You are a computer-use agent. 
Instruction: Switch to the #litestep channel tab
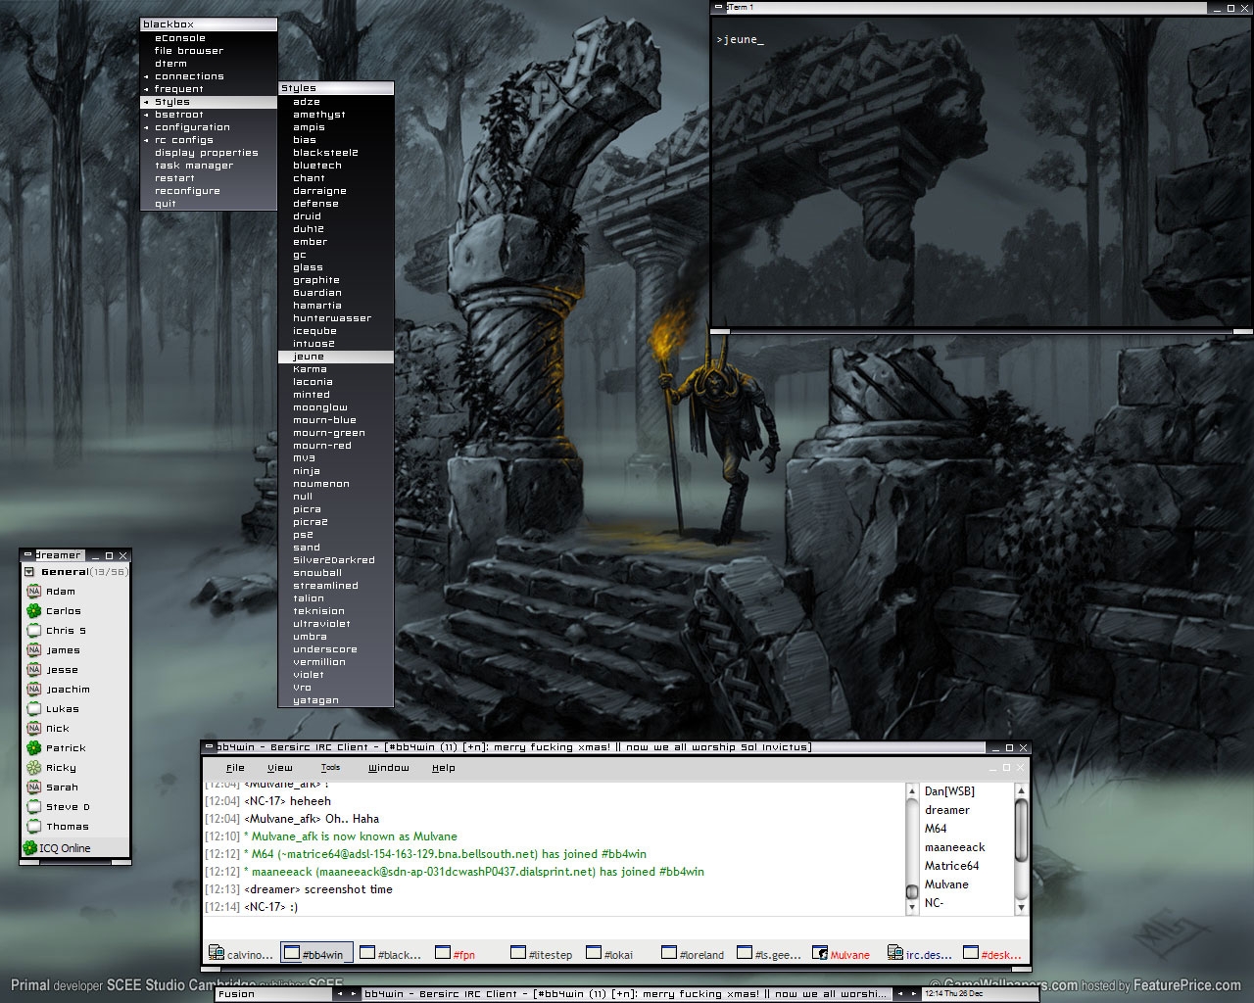(542, 953)
